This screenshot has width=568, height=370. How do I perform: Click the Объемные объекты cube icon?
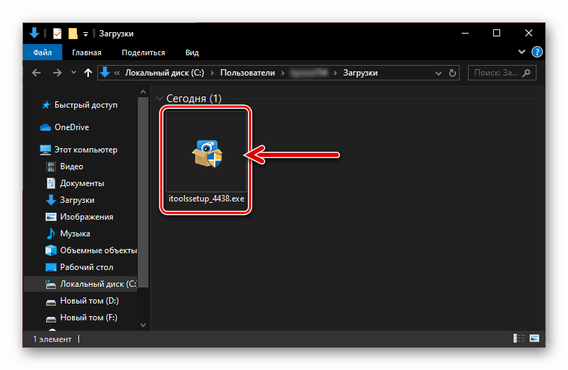(x=50, y=250)
